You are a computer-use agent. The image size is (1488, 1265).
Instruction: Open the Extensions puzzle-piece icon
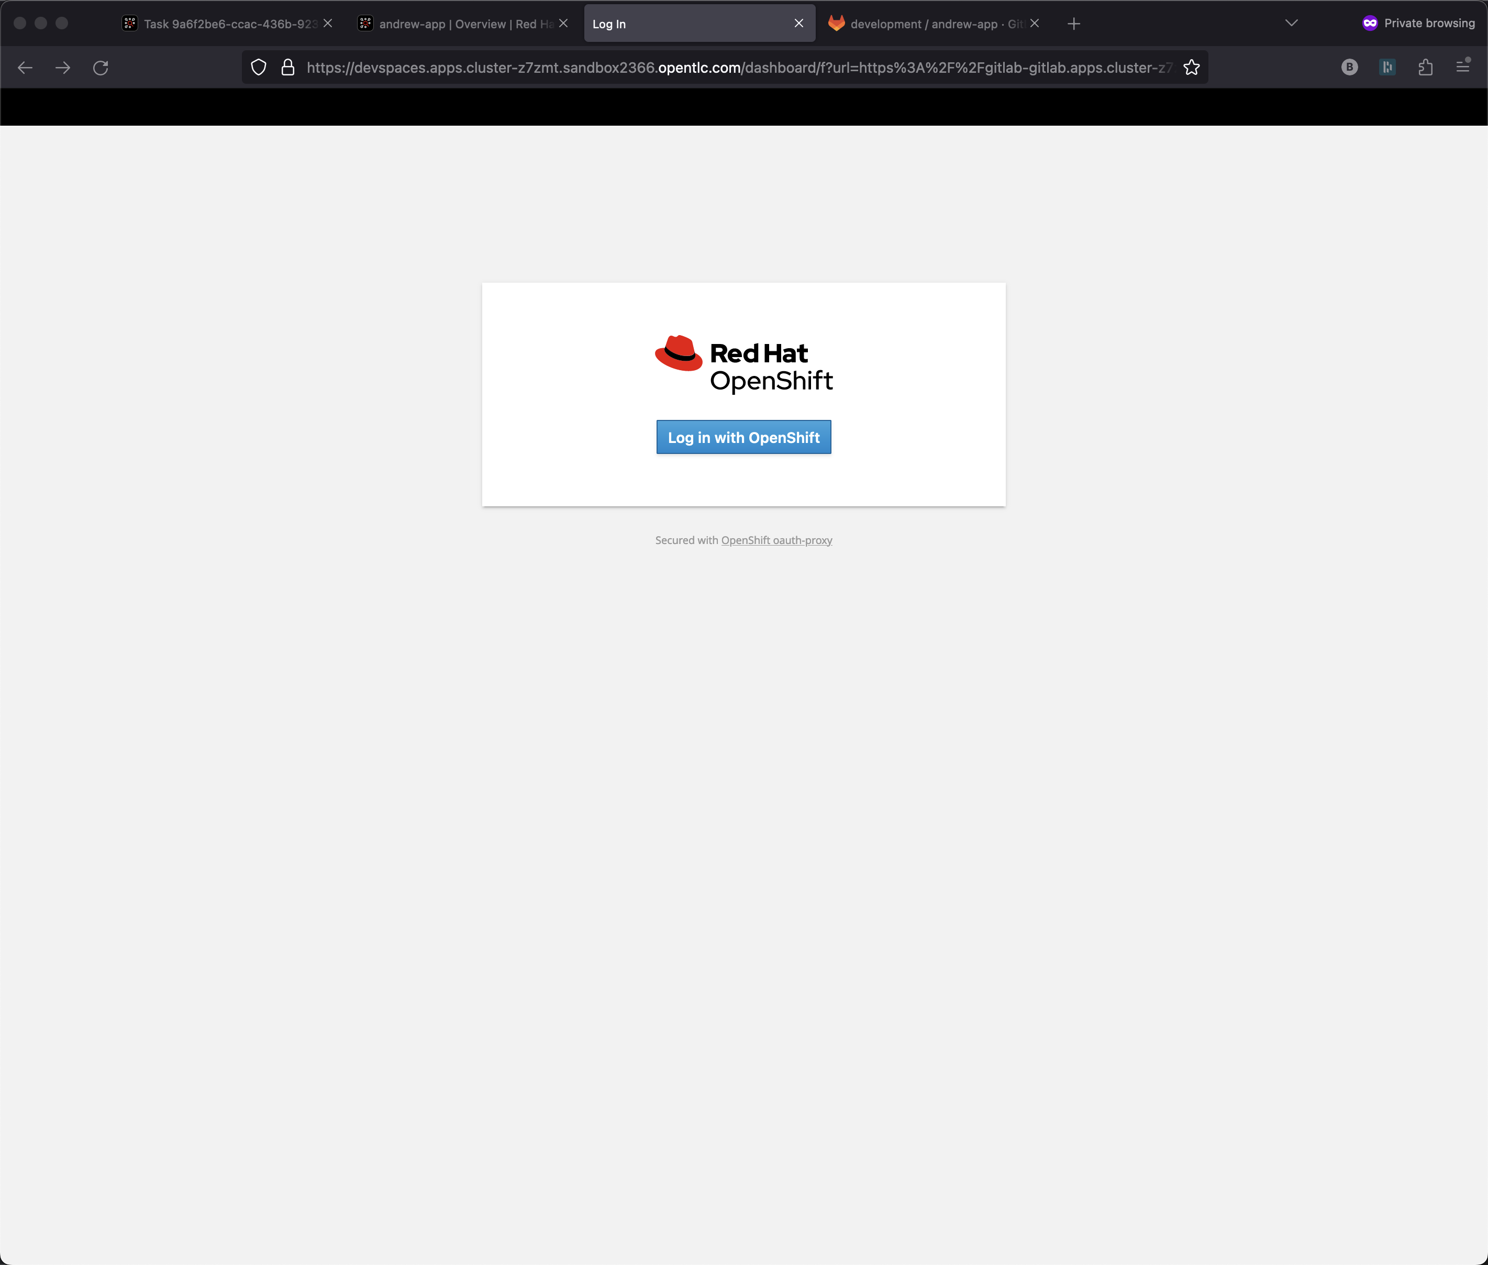click(1425, 68)
